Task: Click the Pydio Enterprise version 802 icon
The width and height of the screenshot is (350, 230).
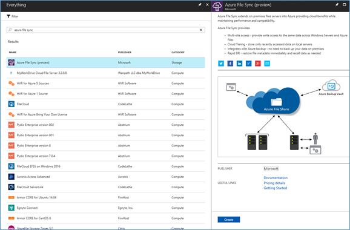Action: 12,125
